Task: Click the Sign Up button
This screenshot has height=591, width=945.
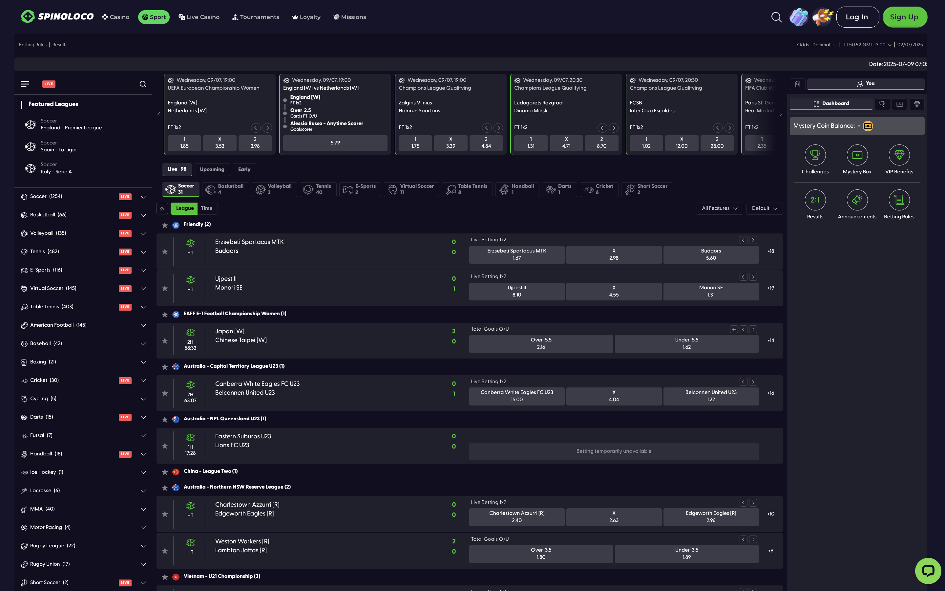Action: pyautogui.click(x=904, y=17)
